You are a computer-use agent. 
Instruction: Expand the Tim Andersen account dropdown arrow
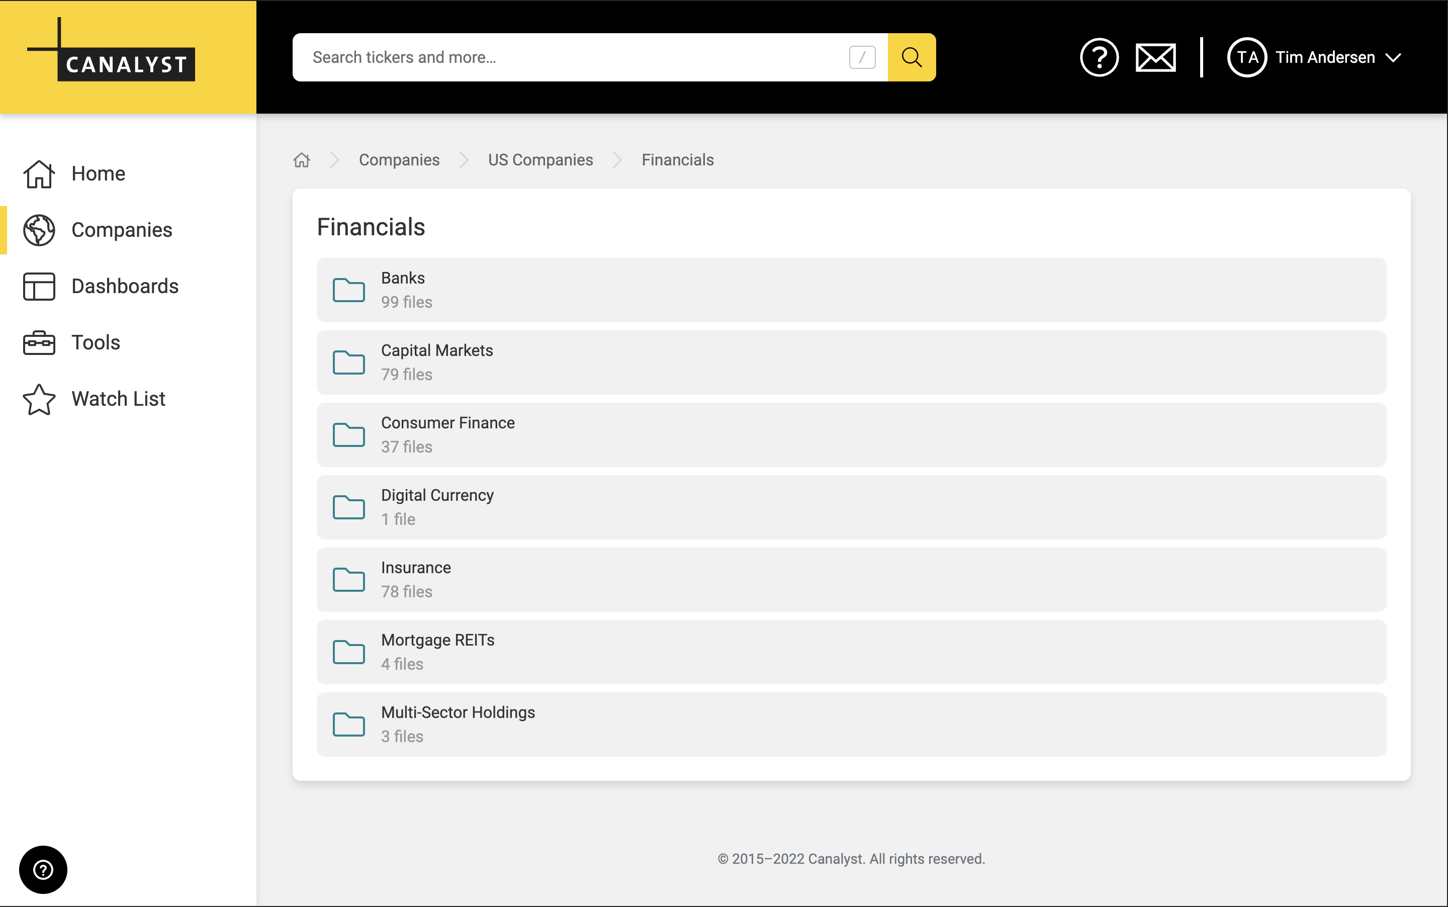pos(1393,58)
